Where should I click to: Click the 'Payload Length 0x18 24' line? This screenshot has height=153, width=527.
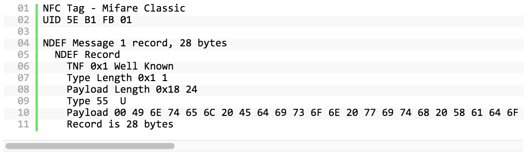[x=132, y=89]
